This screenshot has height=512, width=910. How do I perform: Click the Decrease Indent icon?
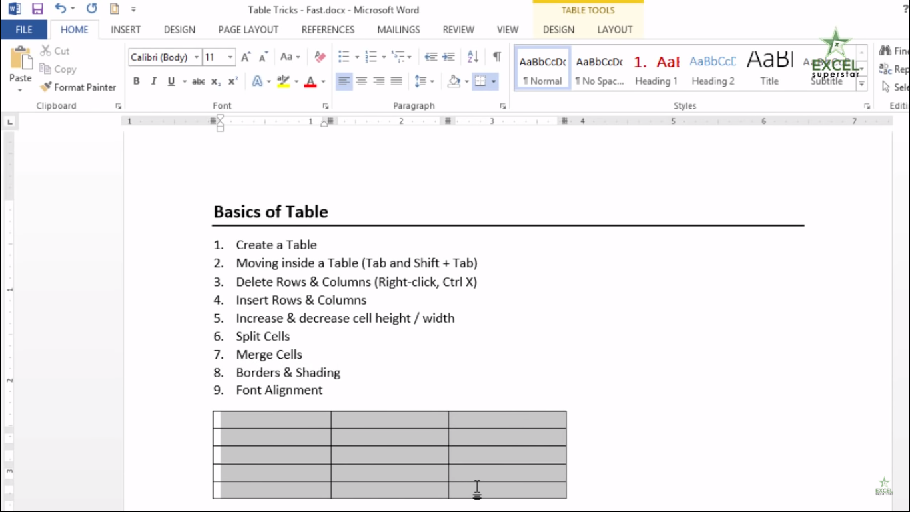[x=431, y=57]
